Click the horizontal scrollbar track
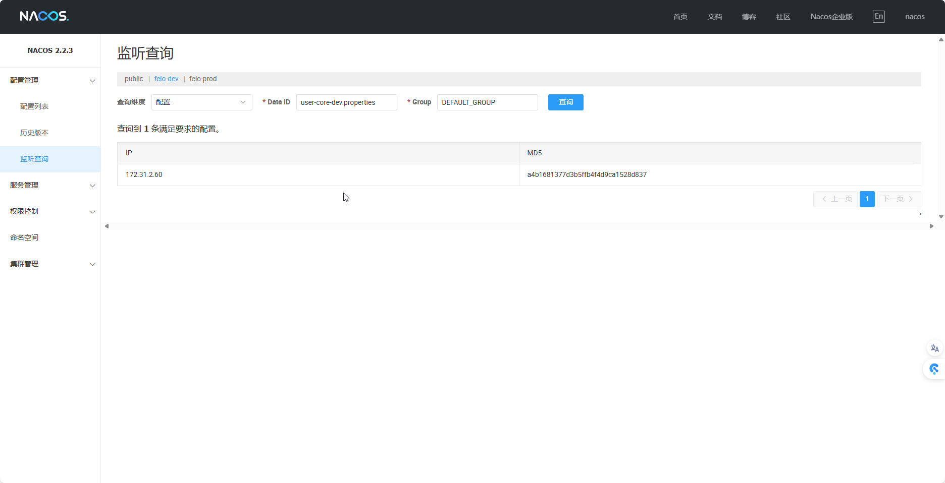This screenshot has width=945, height=483. [x=519, y=226]
